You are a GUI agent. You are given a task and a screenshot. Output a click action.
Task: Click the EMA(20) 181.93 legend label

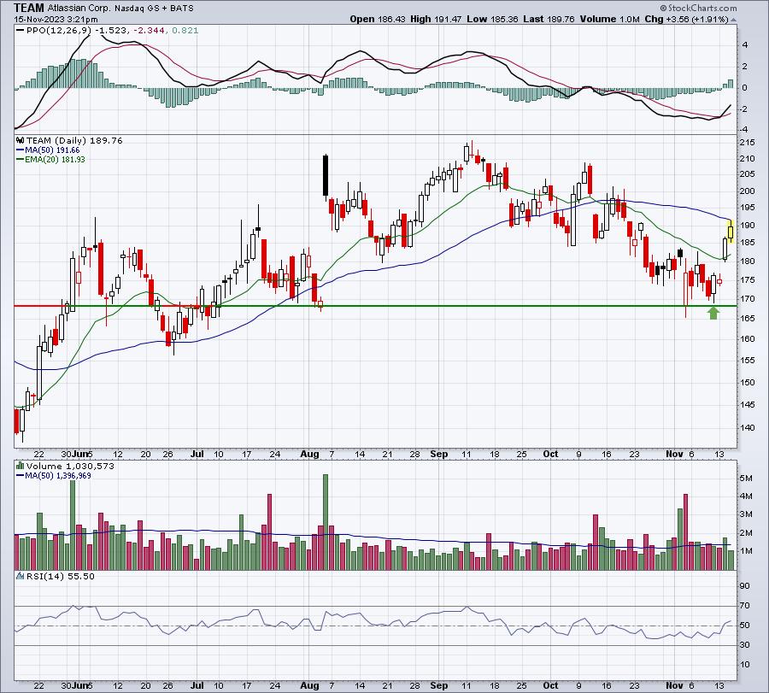(50, 160)
